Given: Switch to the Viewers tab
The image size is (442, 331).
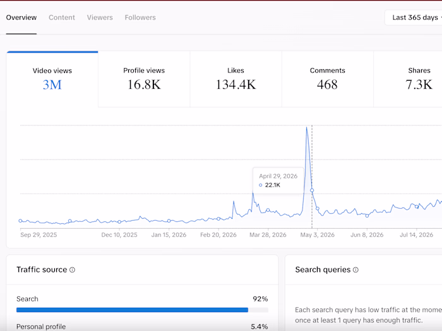Looking at the screenshot, I should click(x=100, y=18).
